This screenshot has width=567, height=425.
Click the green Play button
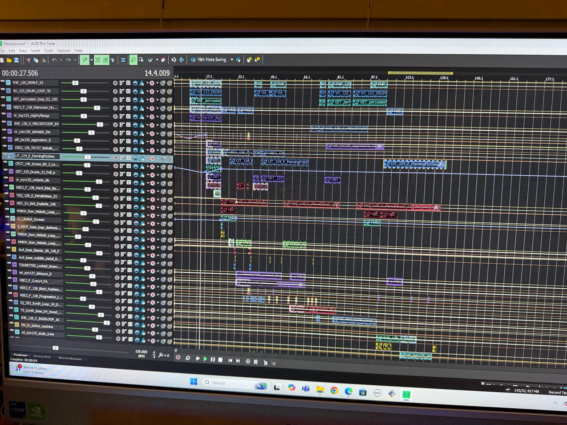coord(205,359)
